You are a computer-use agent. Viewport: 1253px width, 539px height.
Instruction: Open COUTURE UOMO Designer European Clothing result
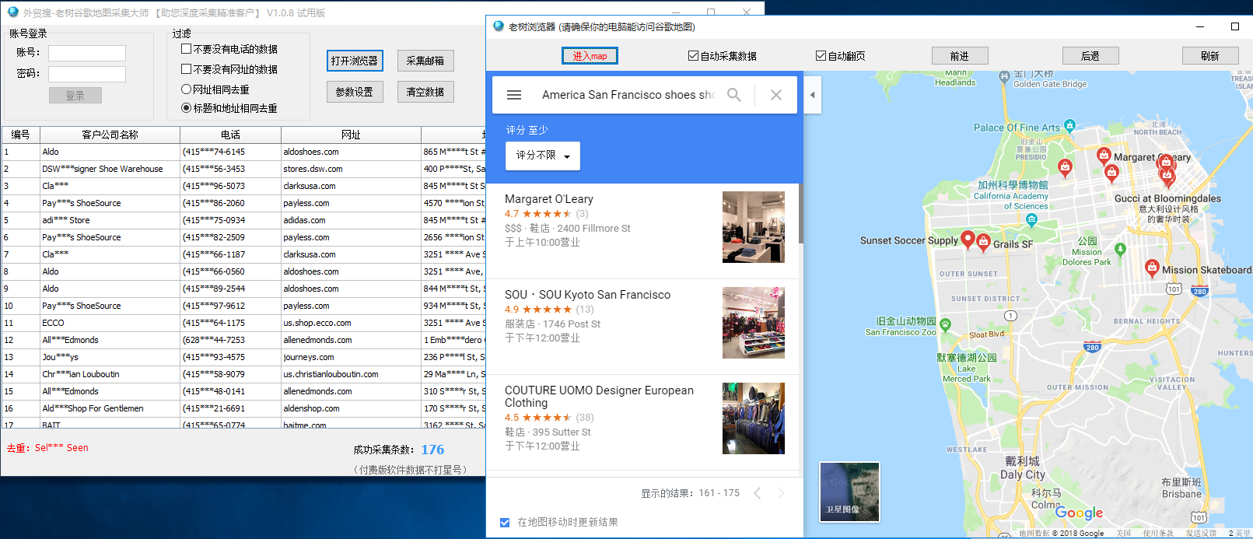[599, 397]
